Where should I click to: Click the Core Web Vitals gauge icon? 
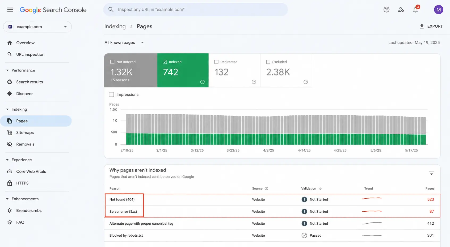click(x=10, y=171)
